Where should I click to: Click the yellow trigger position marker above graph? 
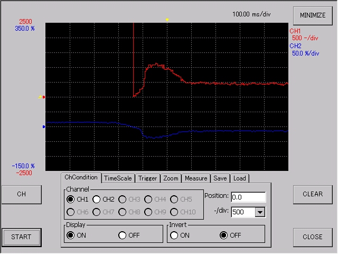(x=167, y=20)
